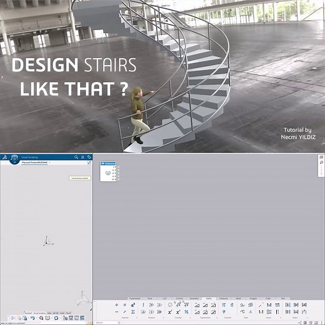Insert the Pi constant node

pyautogui.click(x=224, y=305)
